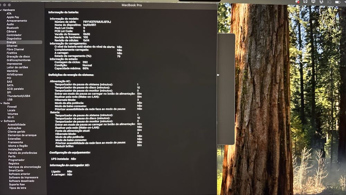Select Frameworks under Software
346x195 pixels.
tap(16, 142)
